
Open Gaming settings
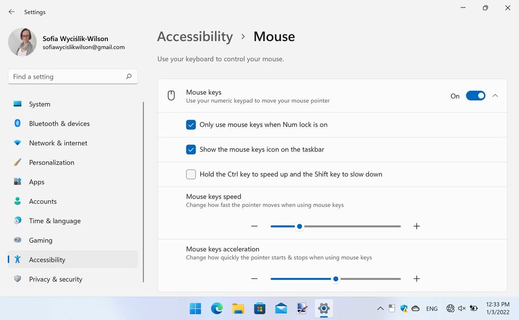(41, 240)
